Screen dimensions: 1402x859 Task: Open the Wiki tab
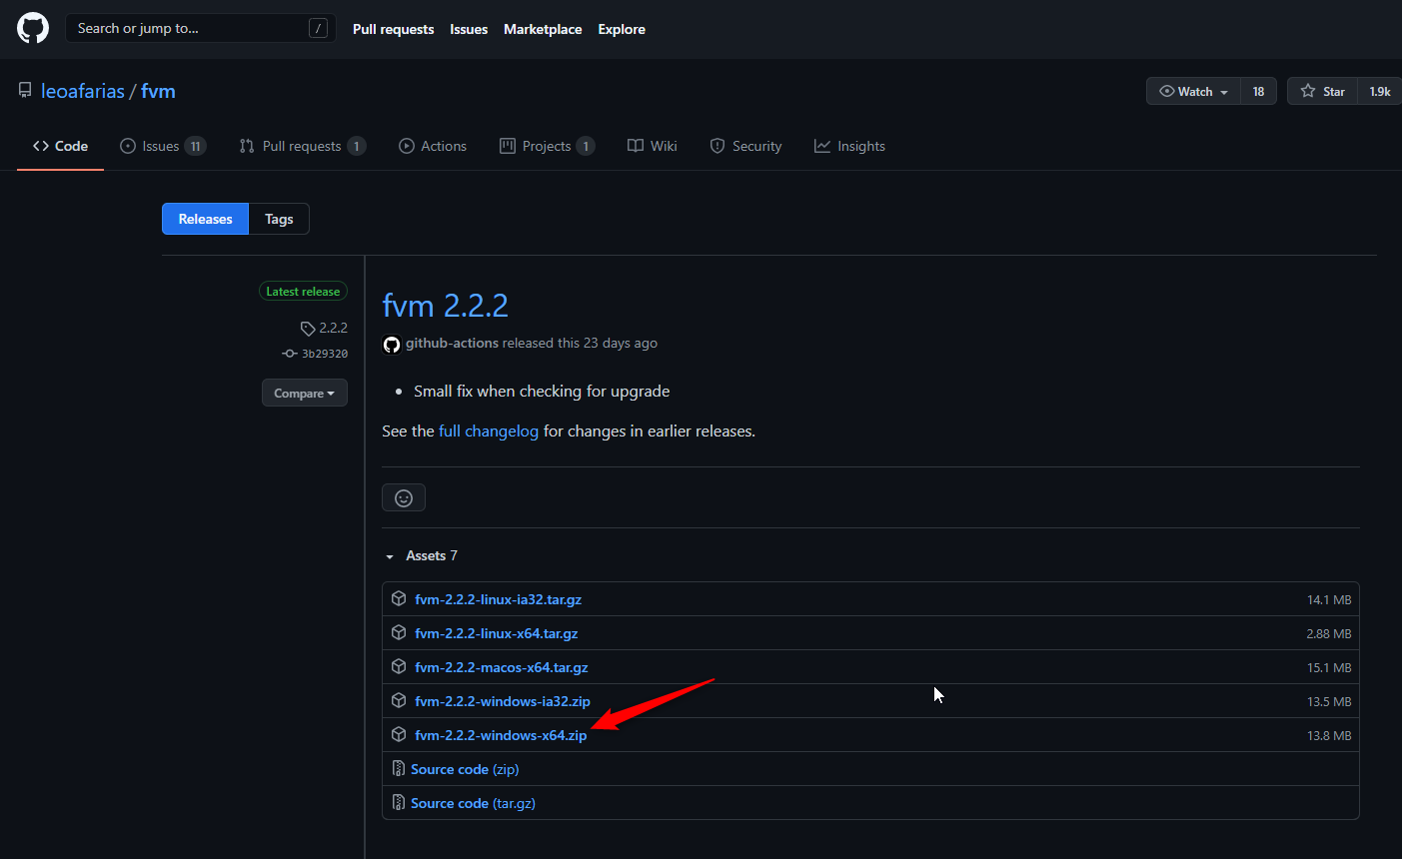(x=653, y=146)
